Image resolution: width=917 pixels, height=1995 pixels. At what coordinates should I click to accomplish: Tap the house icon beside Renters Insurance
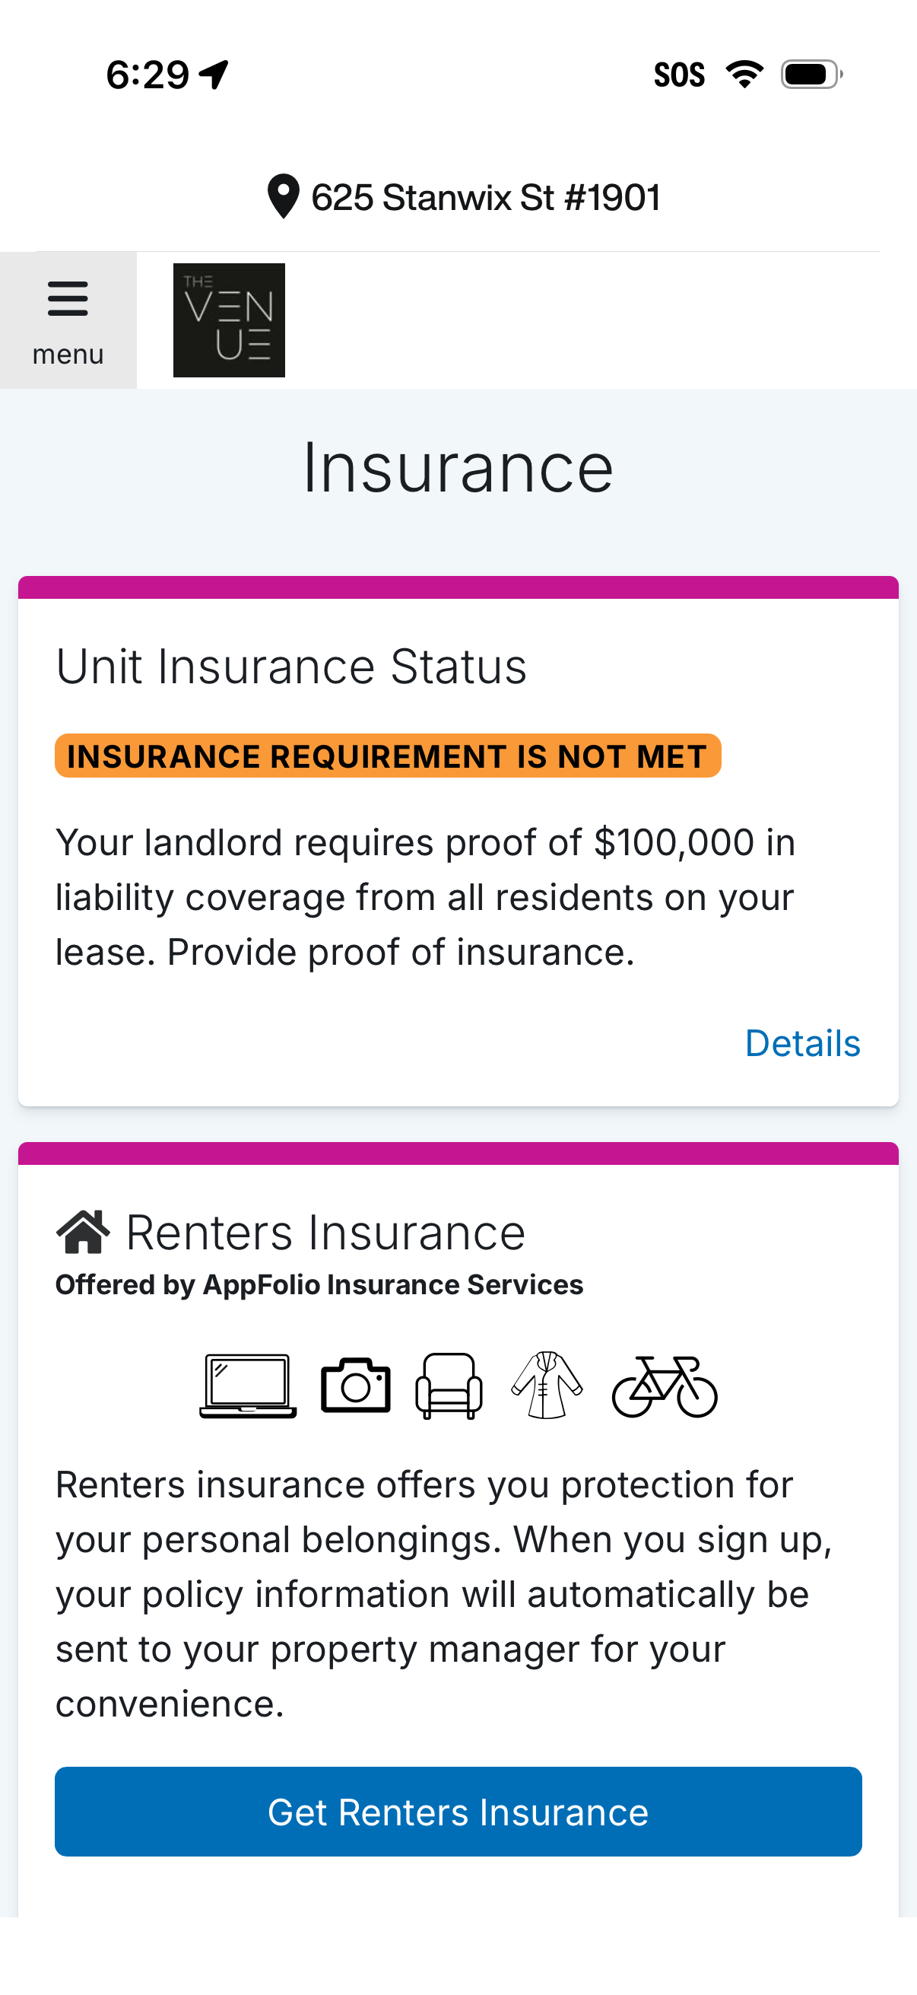point(83,1231)
